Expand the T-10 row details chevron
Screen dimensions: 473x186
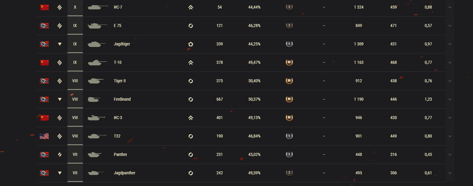click(450, 63)
